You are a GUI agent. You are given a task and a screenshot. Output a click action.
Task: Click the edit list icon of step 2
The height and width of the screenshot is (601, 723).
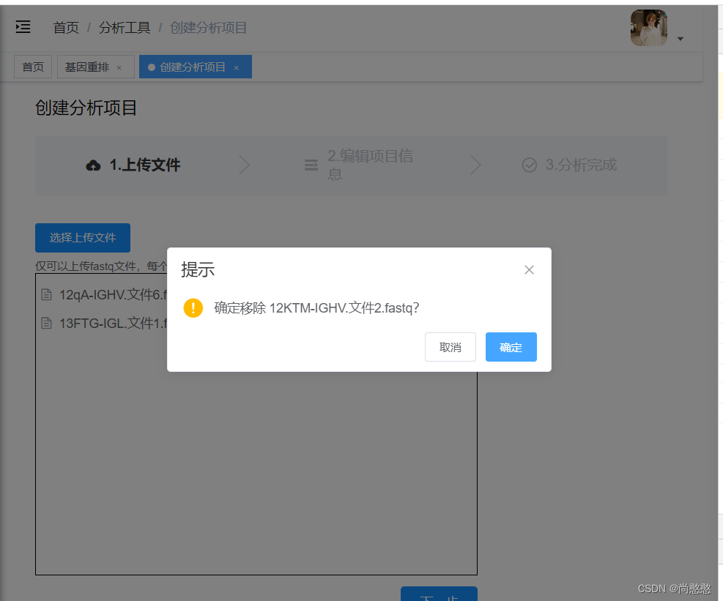pyautogui.click(x=311, y=165)
